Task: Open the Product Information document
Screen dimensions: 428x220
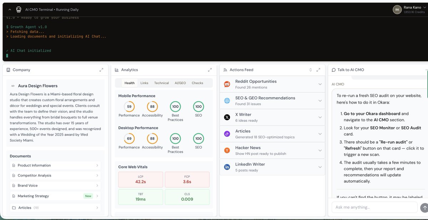Action: pyautogui.click(x=55, y=165)
